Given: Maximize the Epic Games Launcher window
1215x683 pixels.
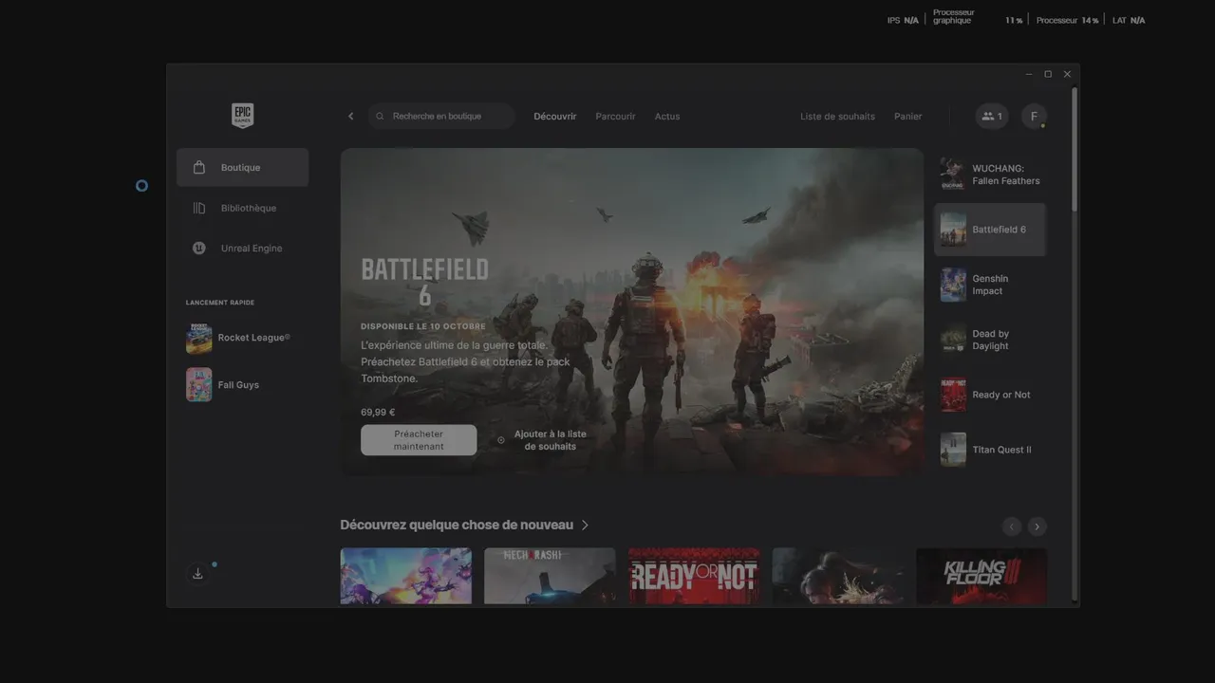Looking at the screenshot, I should tap(1048, 74).
